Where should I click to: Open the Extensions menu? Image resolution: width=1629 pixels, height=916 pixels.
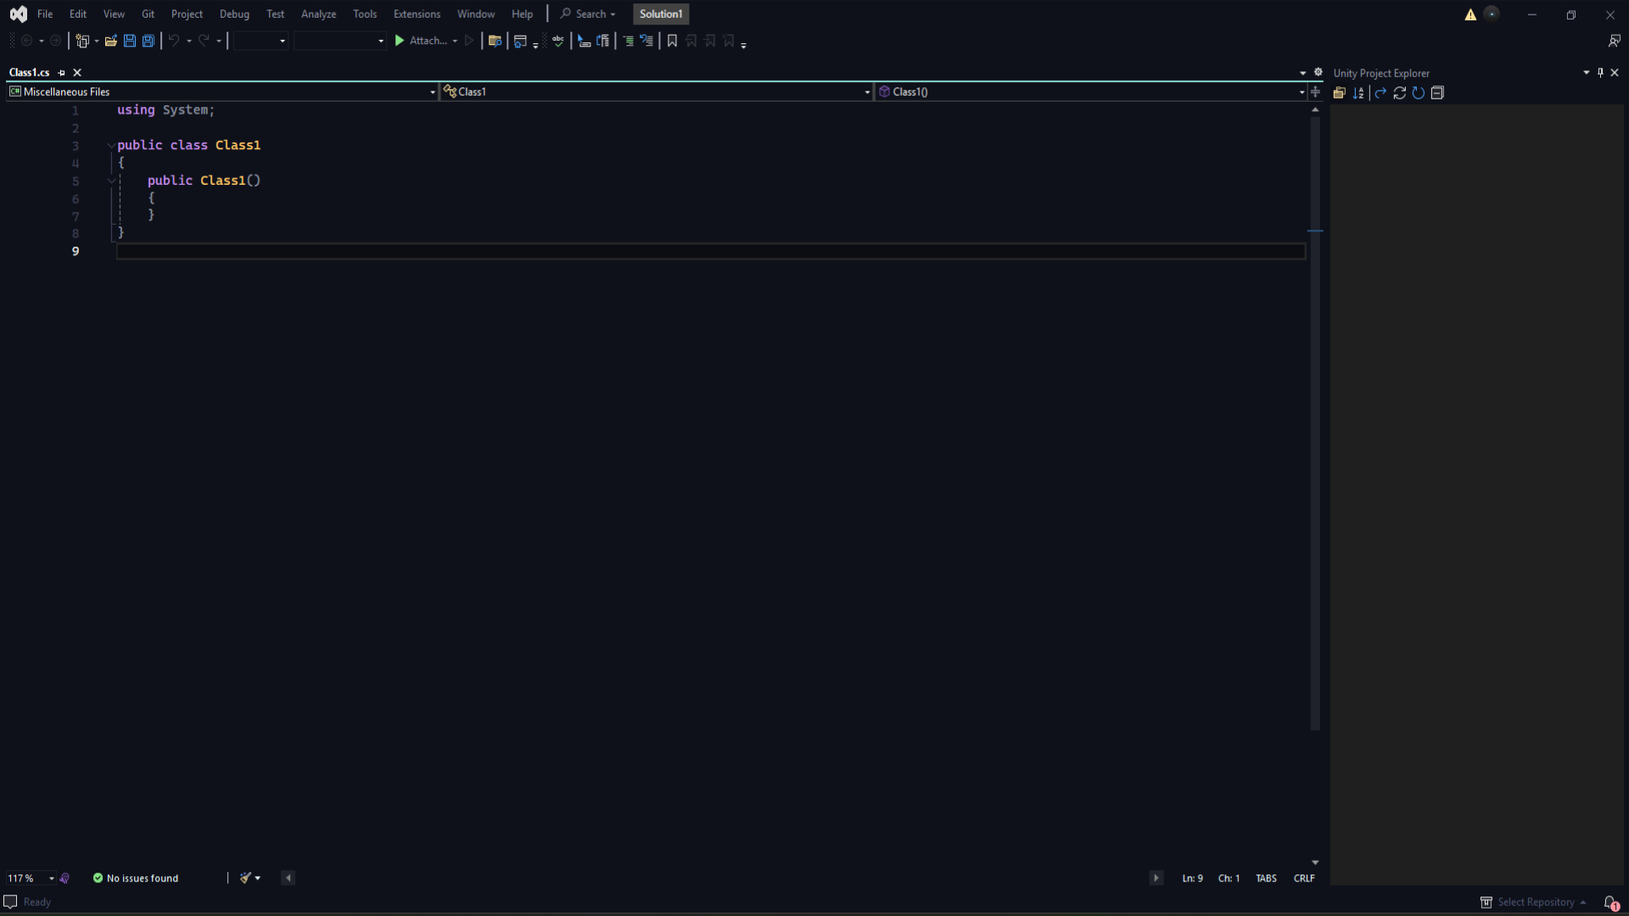click(x=417, y=14)
